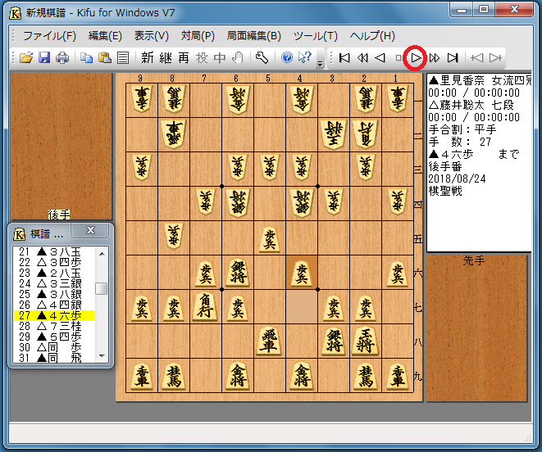Image resolution: width=542 pixels, height=452 pixels.
Task: Step forward one move with the play arrow
Action: (x=417, y=58)
